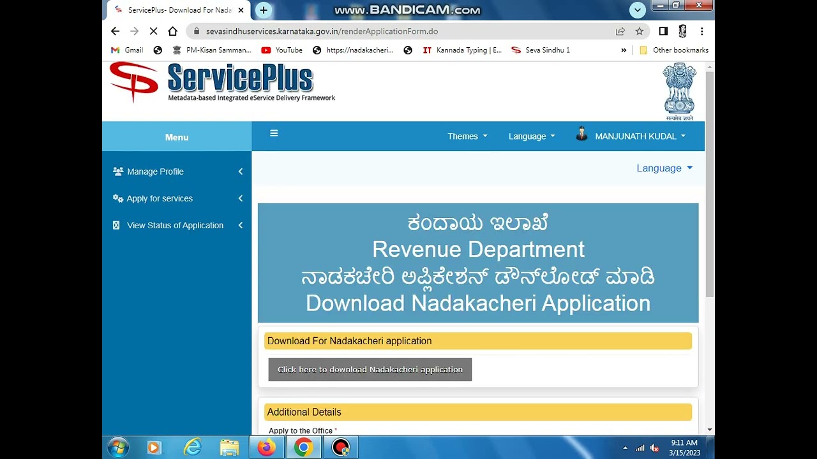Open media player from taskbar
Screen dimensions: 817x459
[154, 448]
